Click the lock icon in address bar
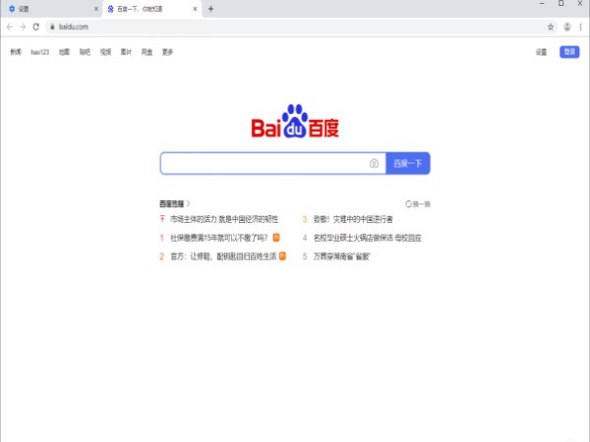This screenshot has width=590, height=442. click(x=52, y=28)
